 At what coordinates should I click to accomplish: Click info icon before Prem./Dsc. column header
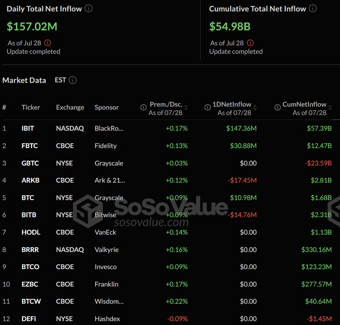(143, 107)
